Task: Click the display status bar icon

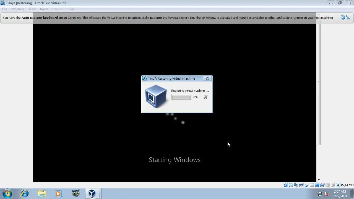Action: click(317, 185)
